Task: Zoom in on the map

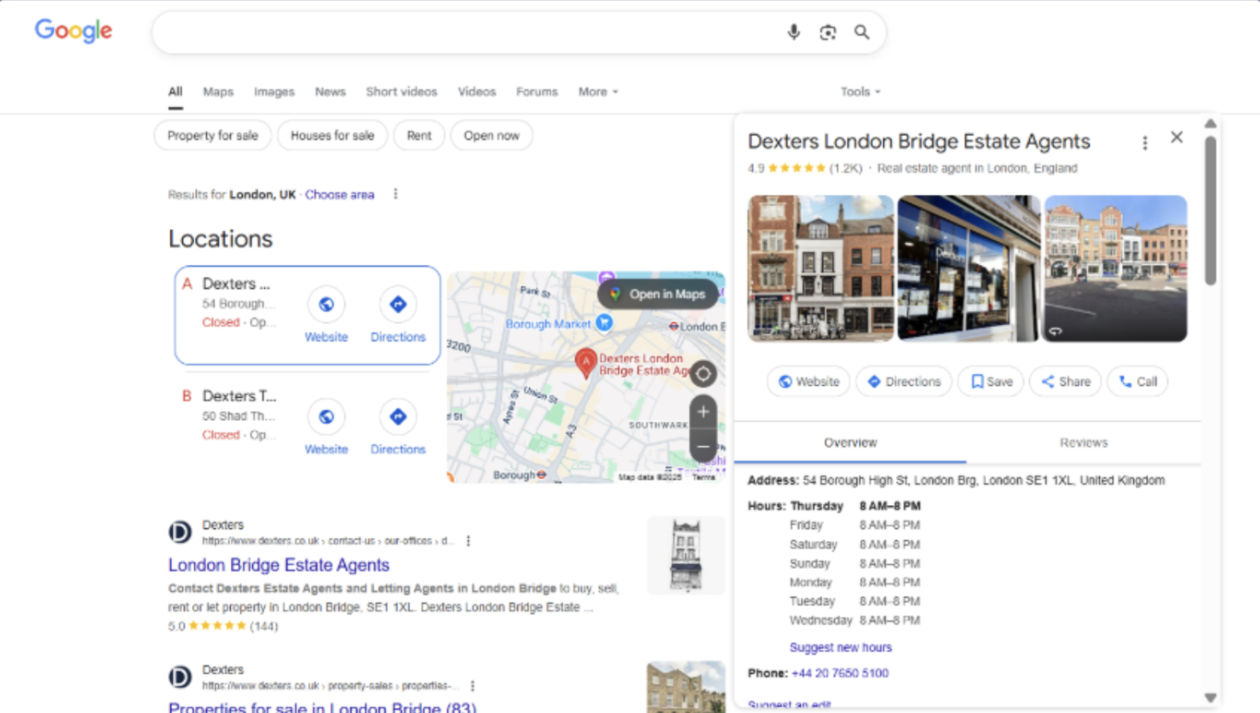Action: 703,412
